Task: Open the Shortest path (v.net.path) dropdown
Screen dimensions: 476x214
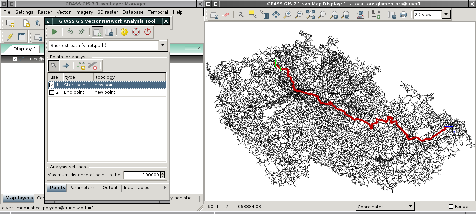Action: [163, 45]
